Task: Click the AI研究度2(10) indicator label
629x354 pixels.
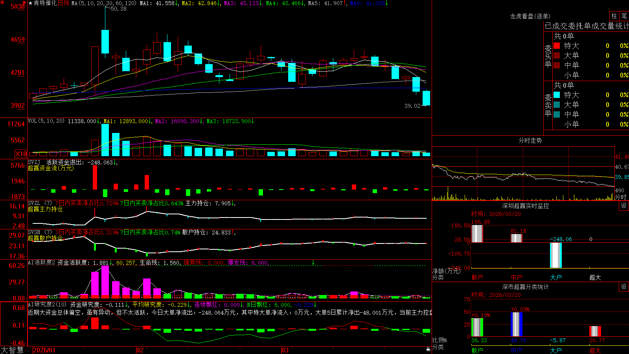Action: [47, 304]
